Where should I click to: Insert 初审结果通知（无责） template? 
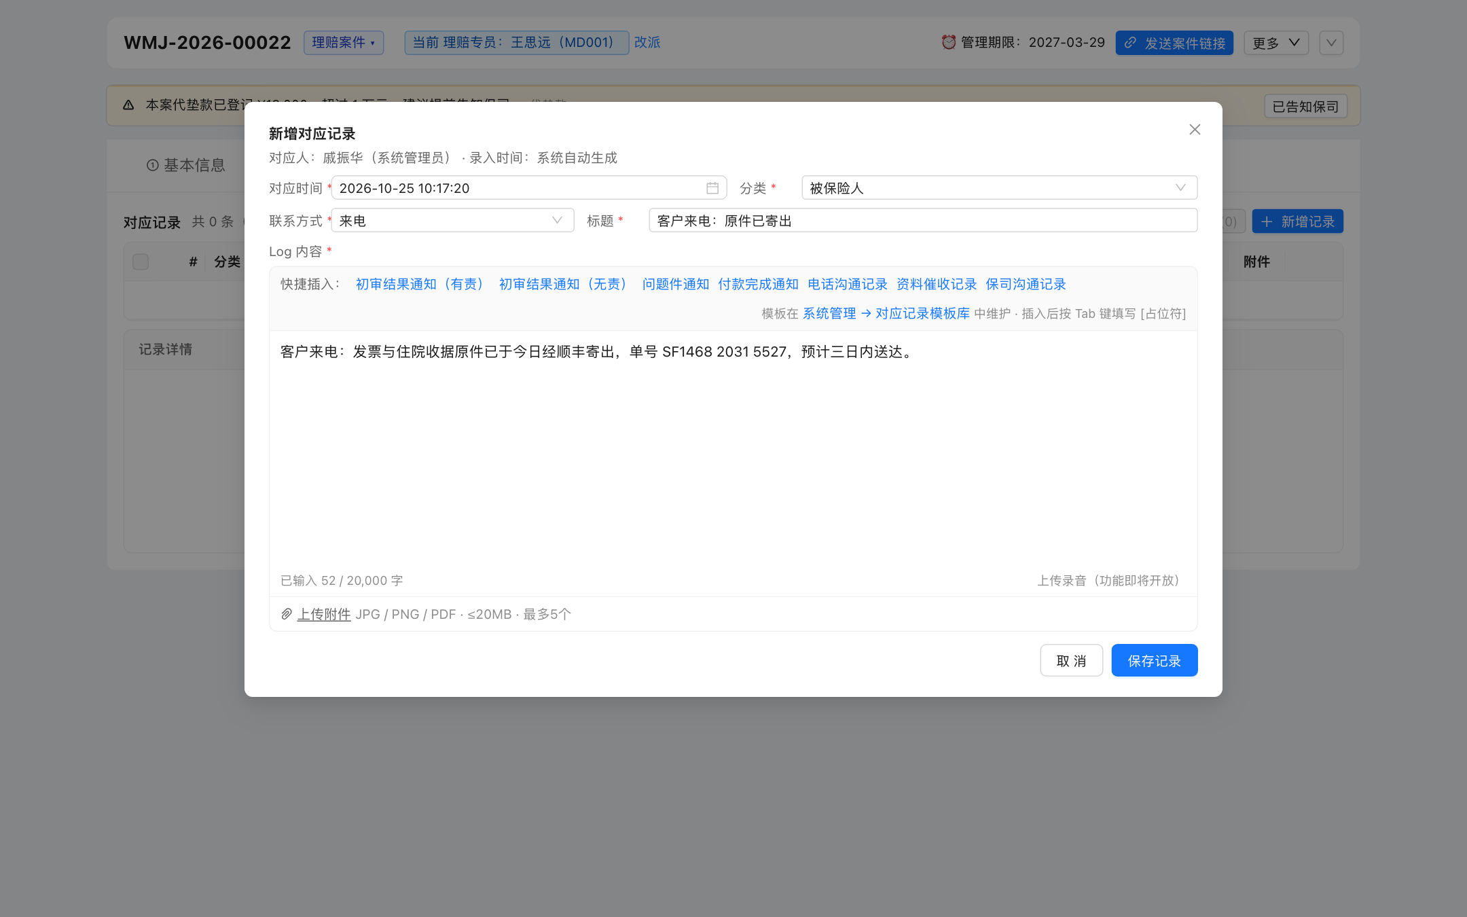coord(564,284)
